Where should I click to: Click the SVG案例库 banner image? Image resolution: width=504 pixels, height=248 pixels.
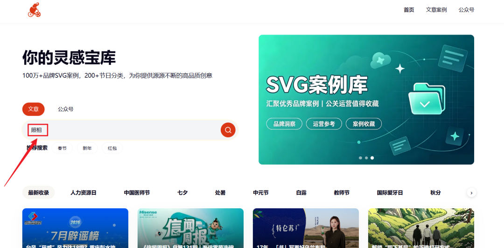pos(366,99)
